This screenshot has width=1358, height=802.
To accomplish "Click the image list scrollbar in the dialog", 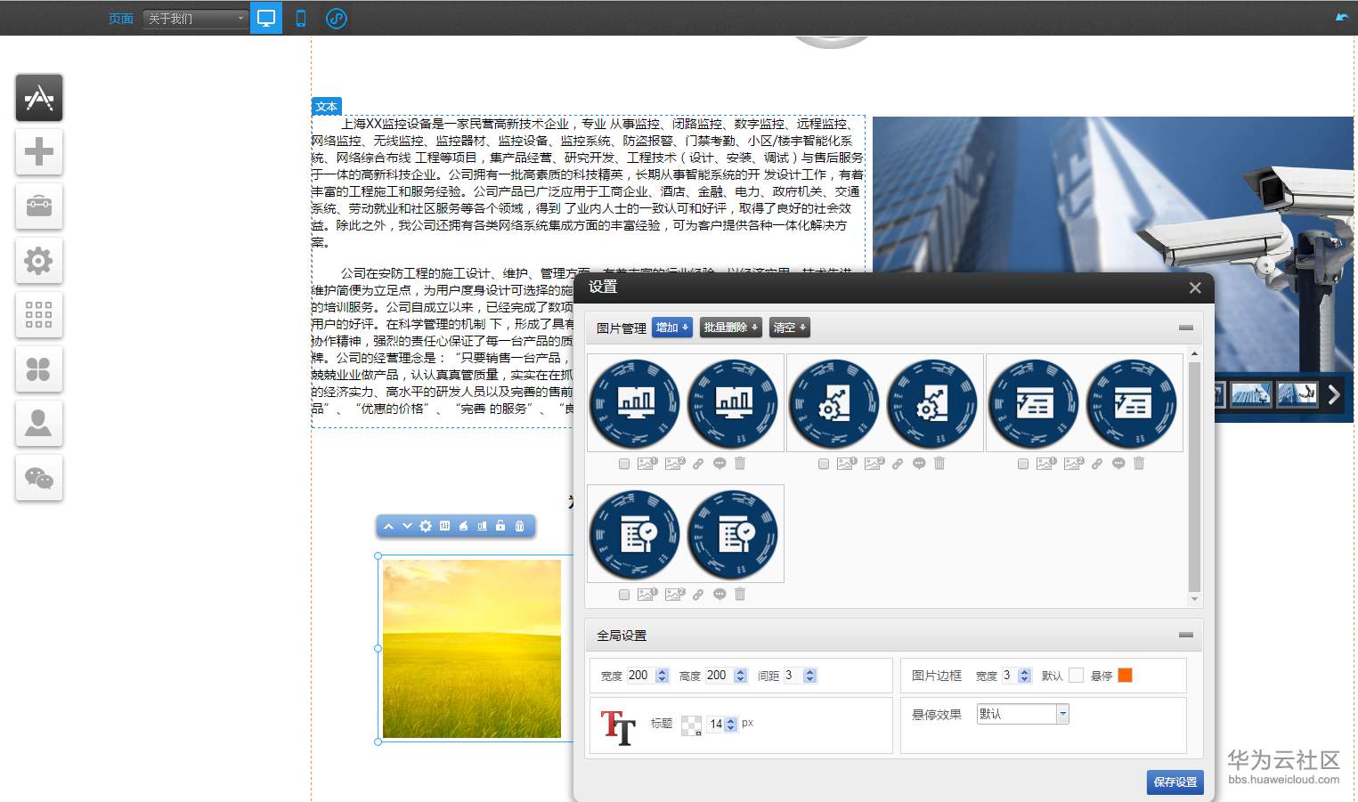I will [1194, 476].
